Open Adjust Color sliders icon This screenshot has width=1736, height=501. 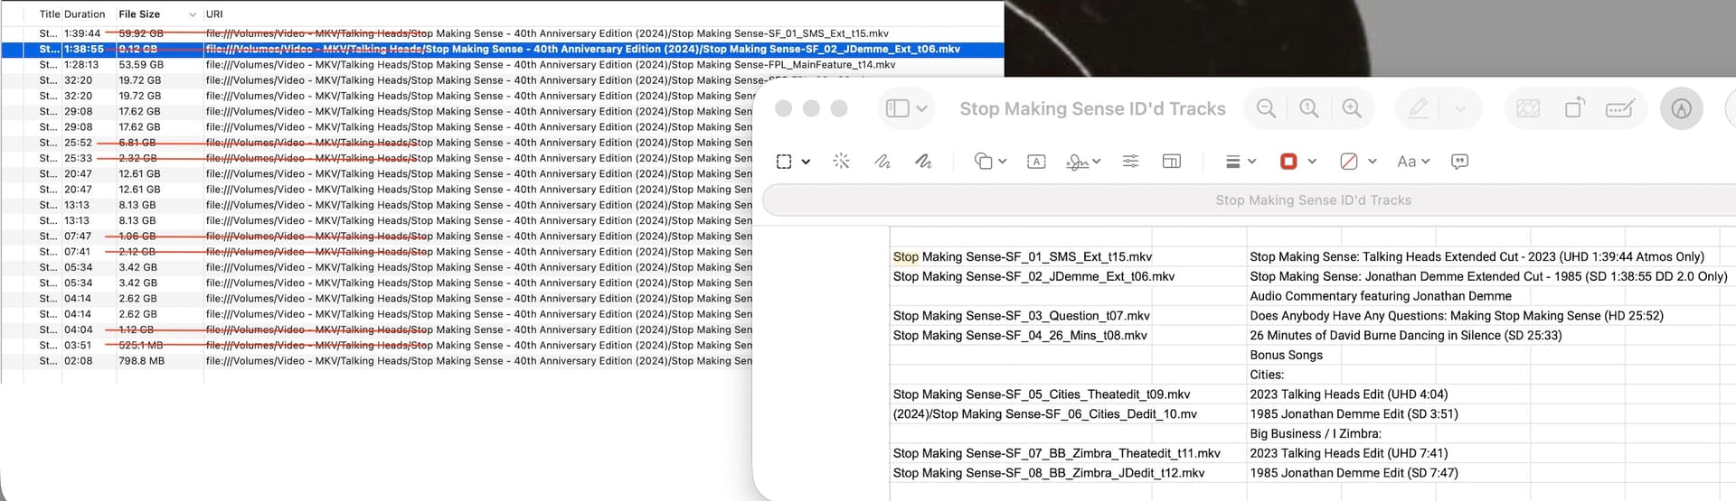pyautogui.click(x=1130, y=162)
